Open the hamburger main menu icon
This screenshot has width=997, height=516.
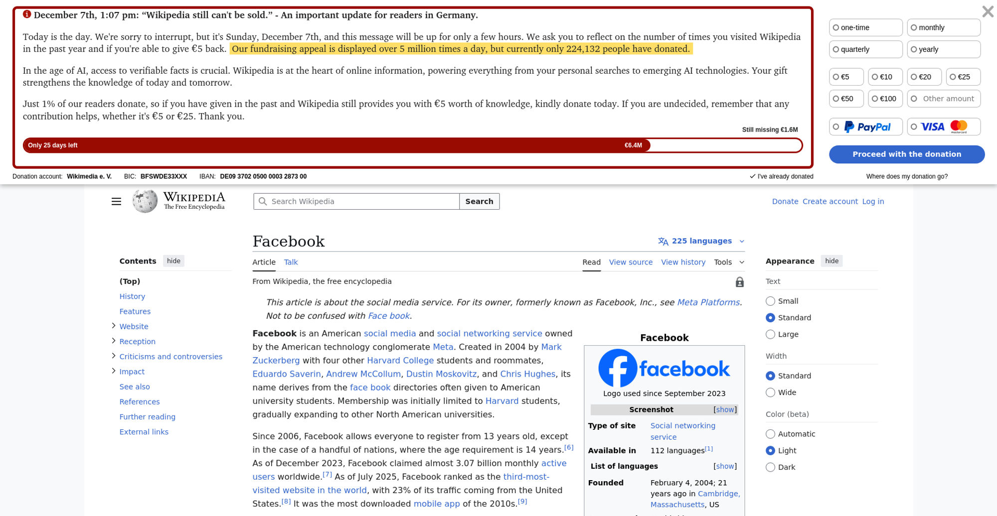pyautogui.click(x=116, y=201)
